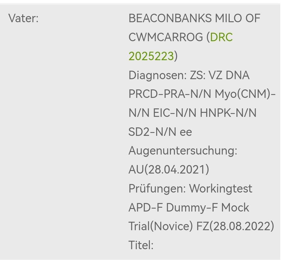Click the Workingtest entry
289x260 pixels.
(x=221, y=188)
